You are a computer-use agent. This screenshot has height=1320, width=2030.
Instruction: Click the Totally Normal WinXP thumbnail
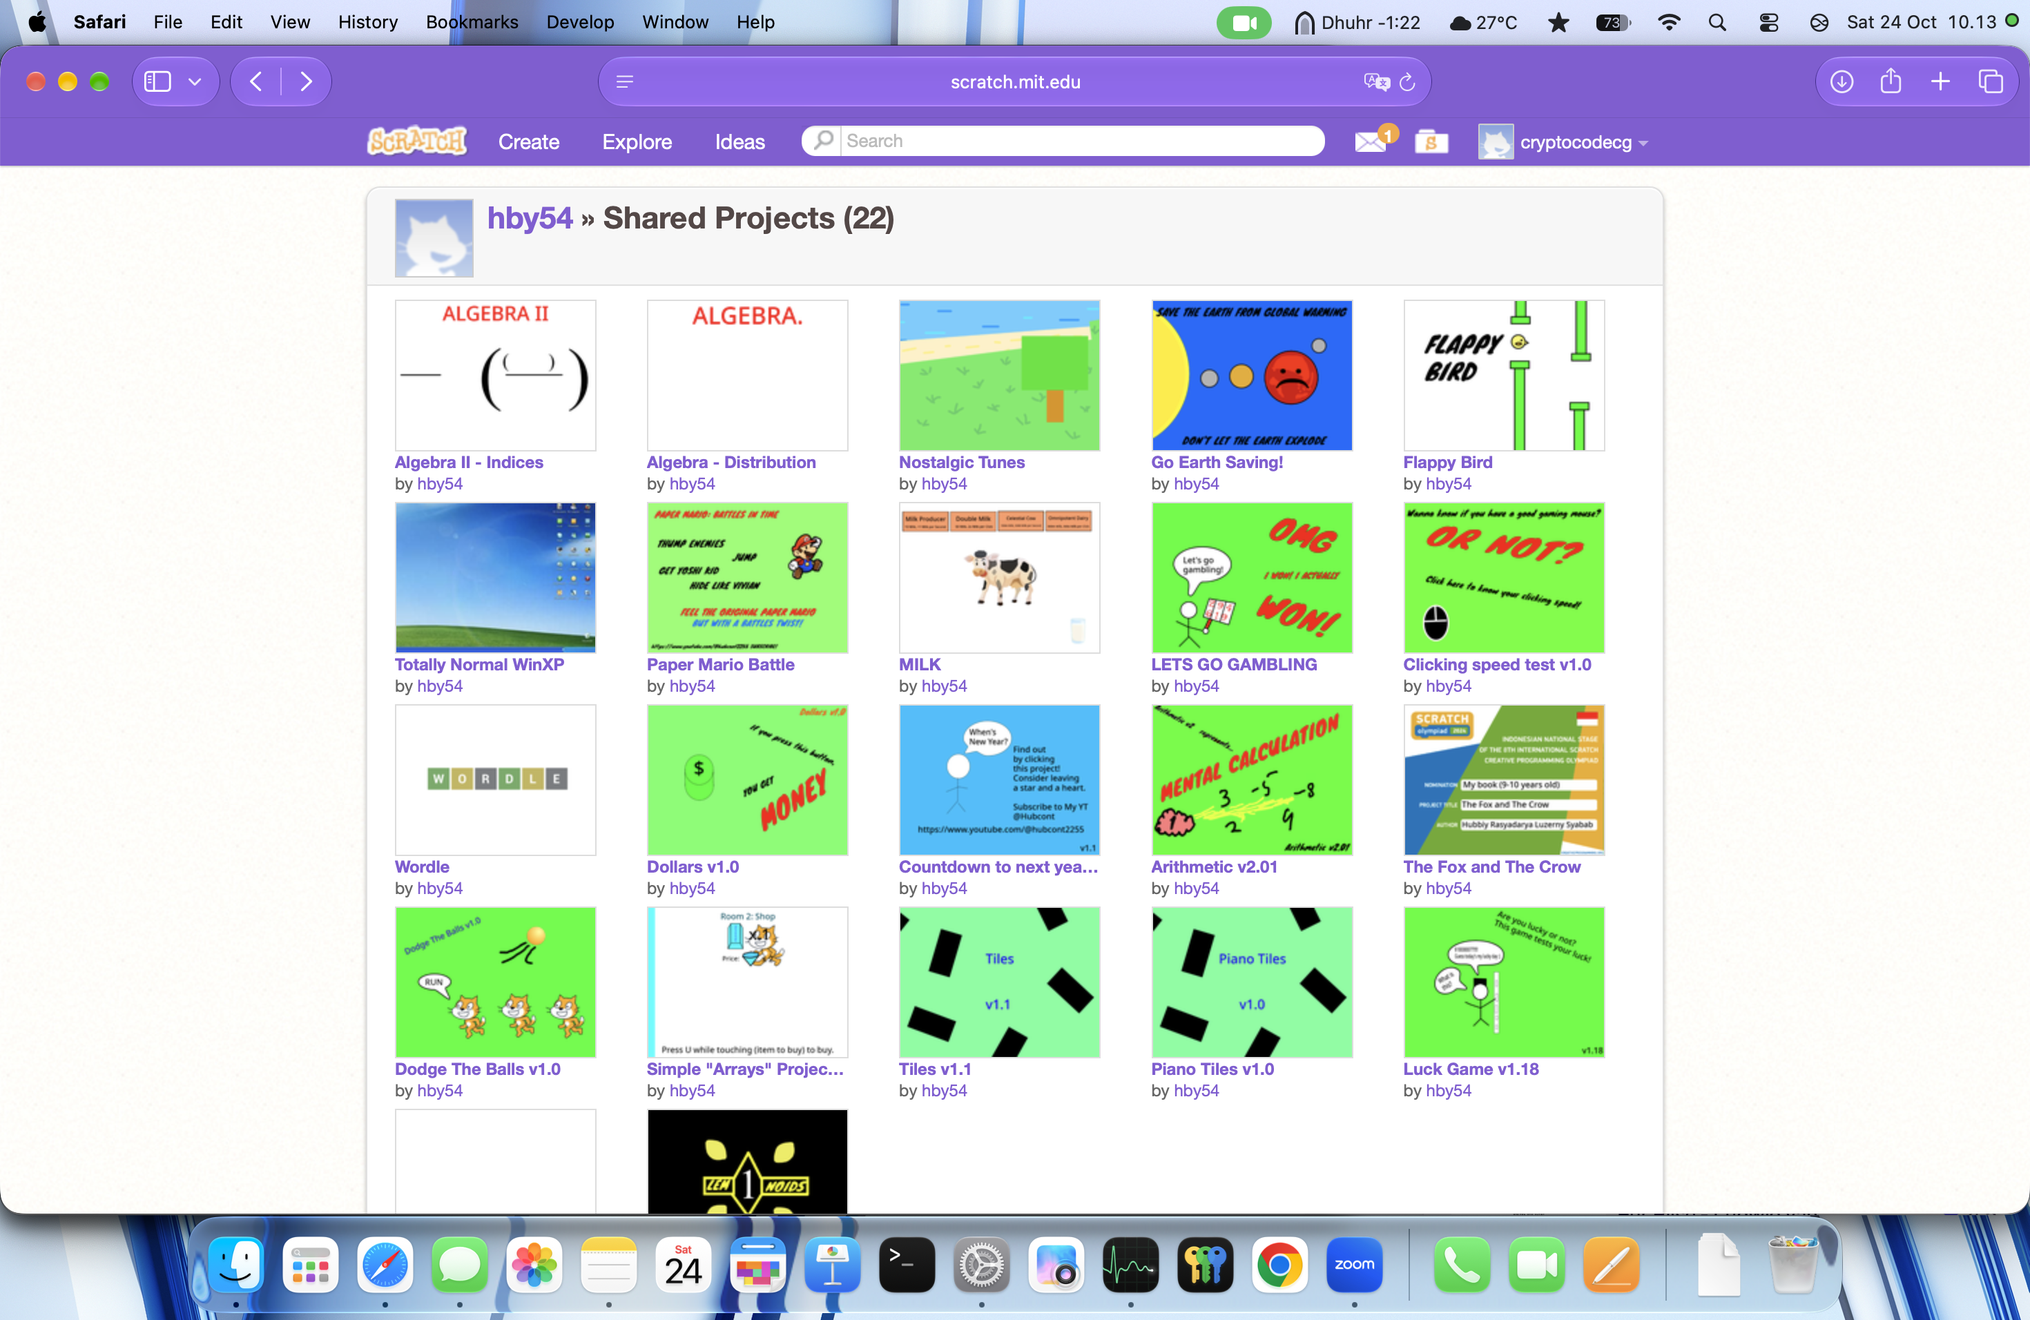(496, 577)
